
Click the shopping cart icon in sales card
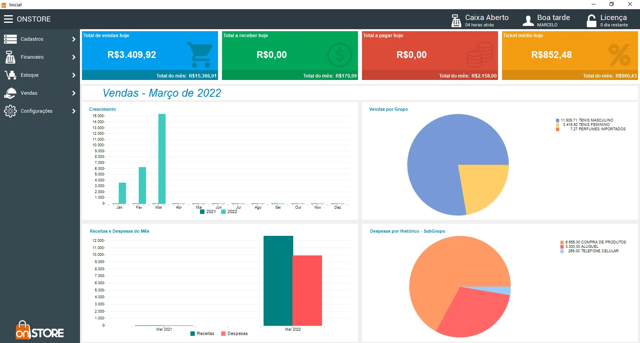(199, 55)
